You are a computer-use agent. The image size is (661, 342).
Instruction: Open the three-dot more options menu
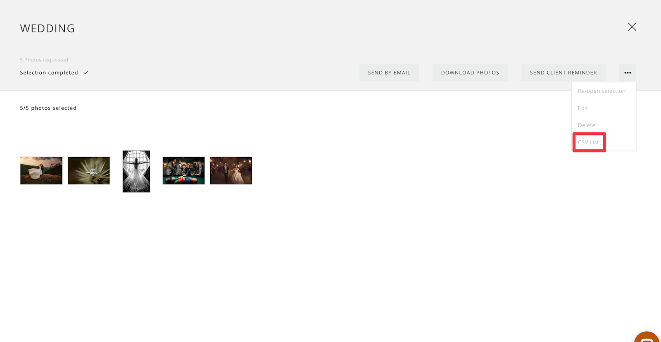point(628,73)
